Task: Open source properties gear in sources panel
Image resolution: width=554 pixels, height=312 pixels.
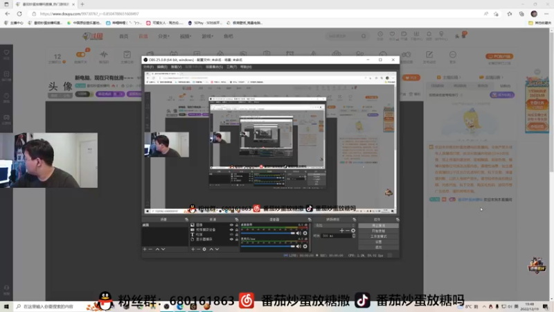Action: 204,249
